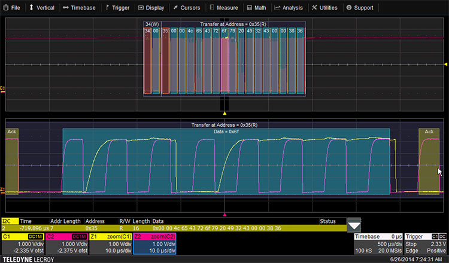This screenshot has height=263, width=449.
Task: Open the Support menu
Action: (360, 8)
